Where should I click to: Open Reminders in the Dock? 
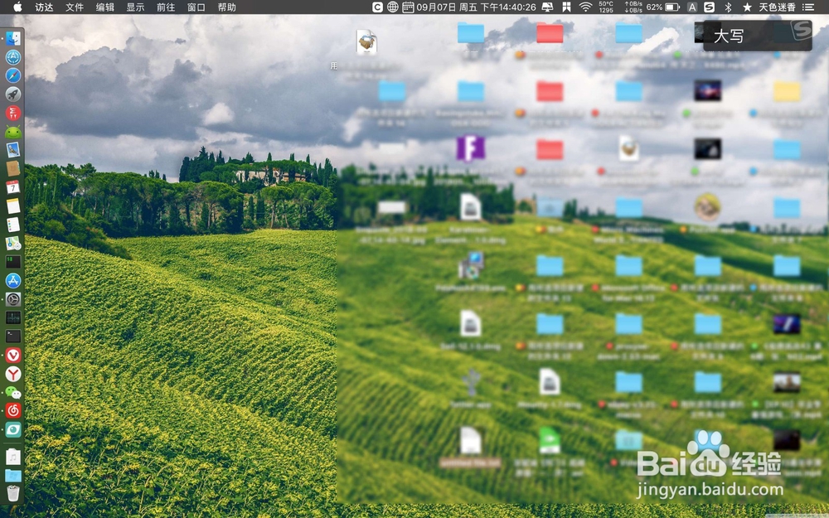(x=13, y=224)
